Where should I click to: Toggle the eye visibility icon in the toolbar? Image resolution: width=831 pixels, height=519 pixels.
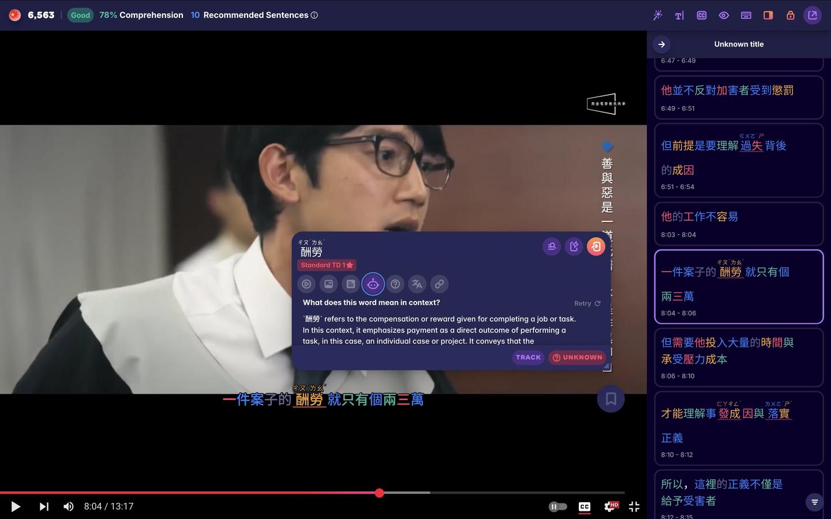click(x=724, y=15)
